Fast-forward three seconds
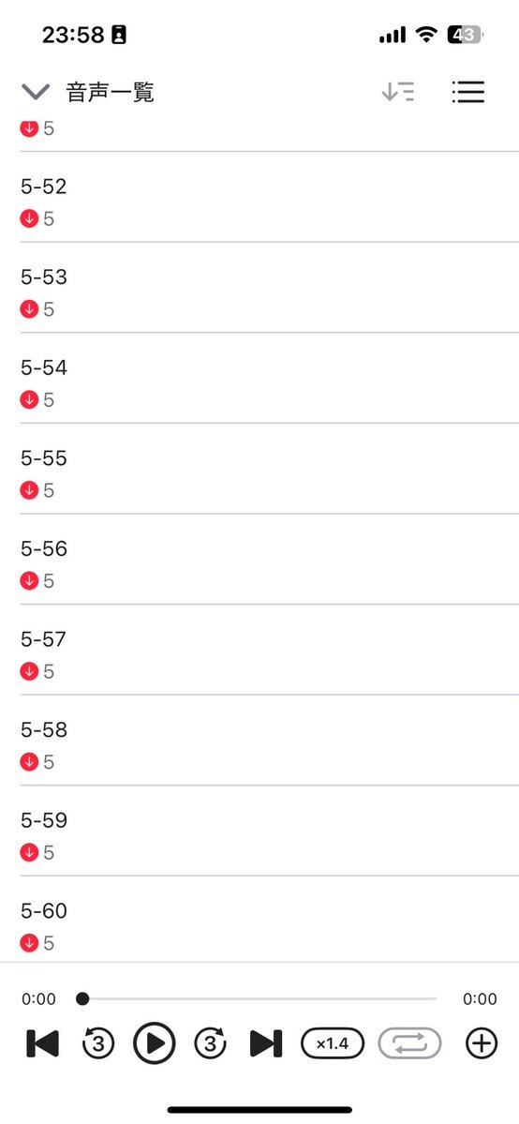 click(210, 1043)
